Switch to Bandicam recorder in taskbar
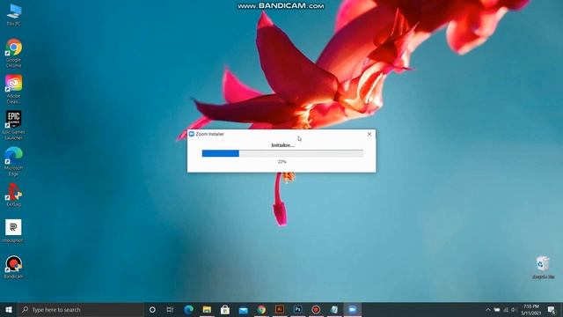 click(316, 309)
